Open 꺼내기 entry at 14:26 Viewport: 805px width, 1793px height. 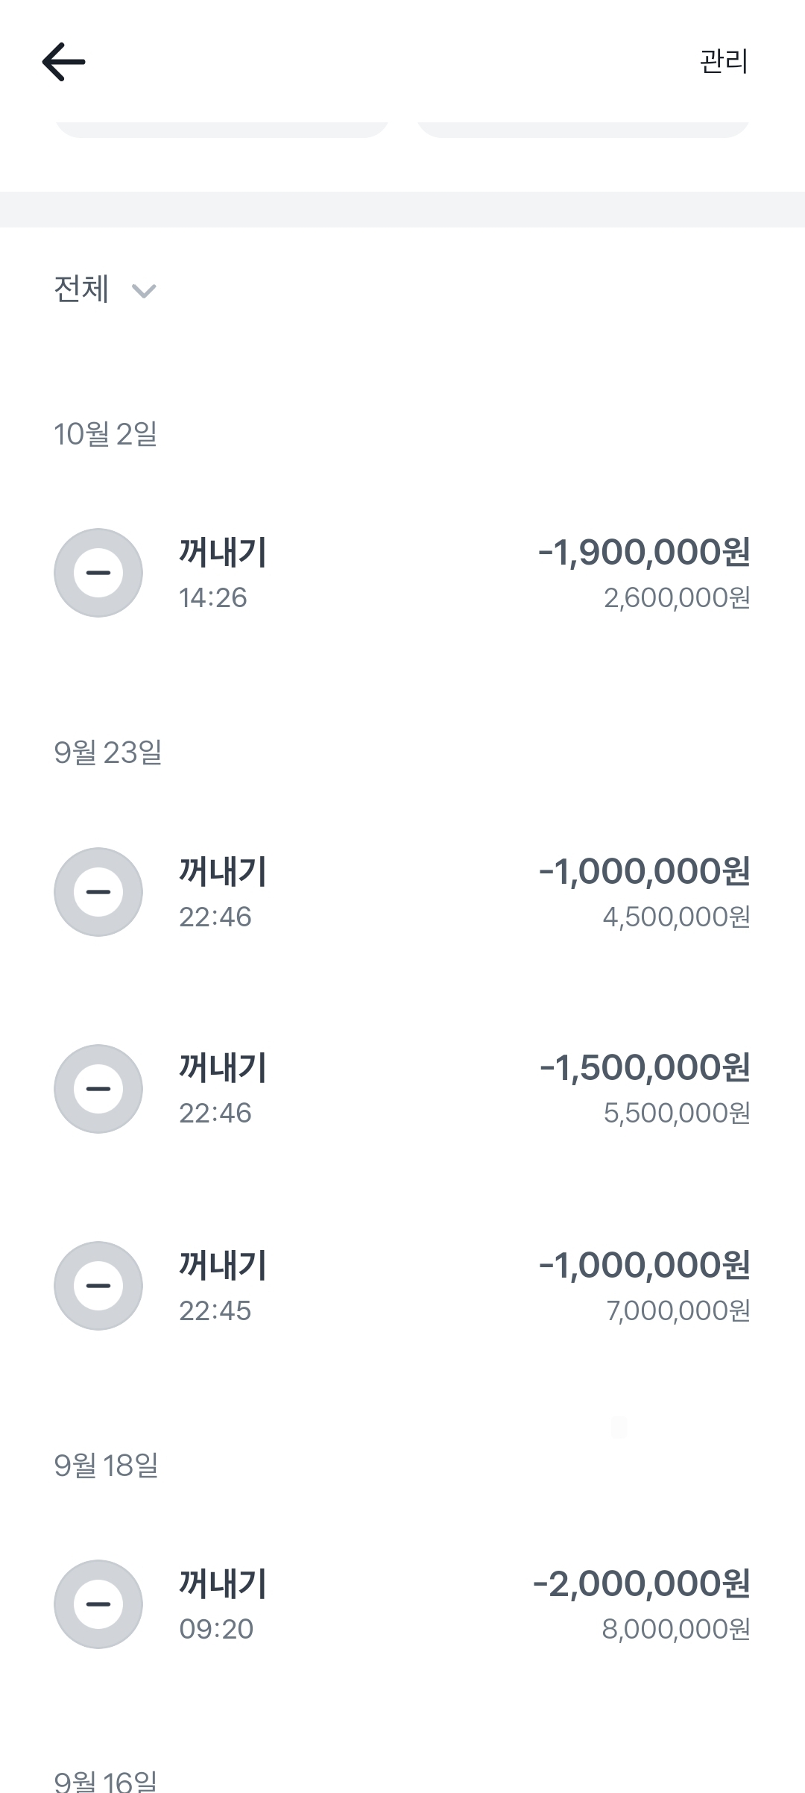(x=222, y=553)
